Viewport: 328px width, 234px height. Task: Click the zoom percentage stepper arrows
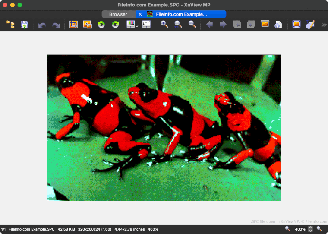pyautogui.click(x=310, y=229)
